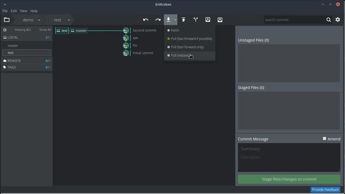Click the Push upload icon
345x194 pixels.
(183, 20)
